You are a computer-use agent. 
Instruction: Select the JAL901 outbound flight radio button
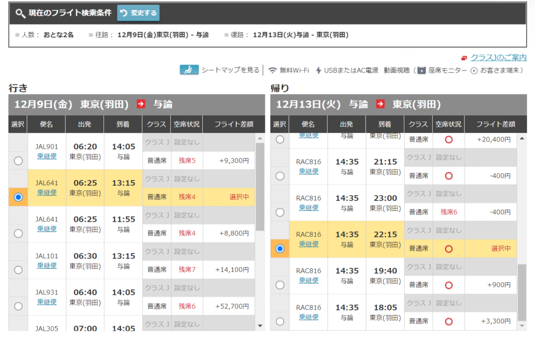[x=18, y=161]
